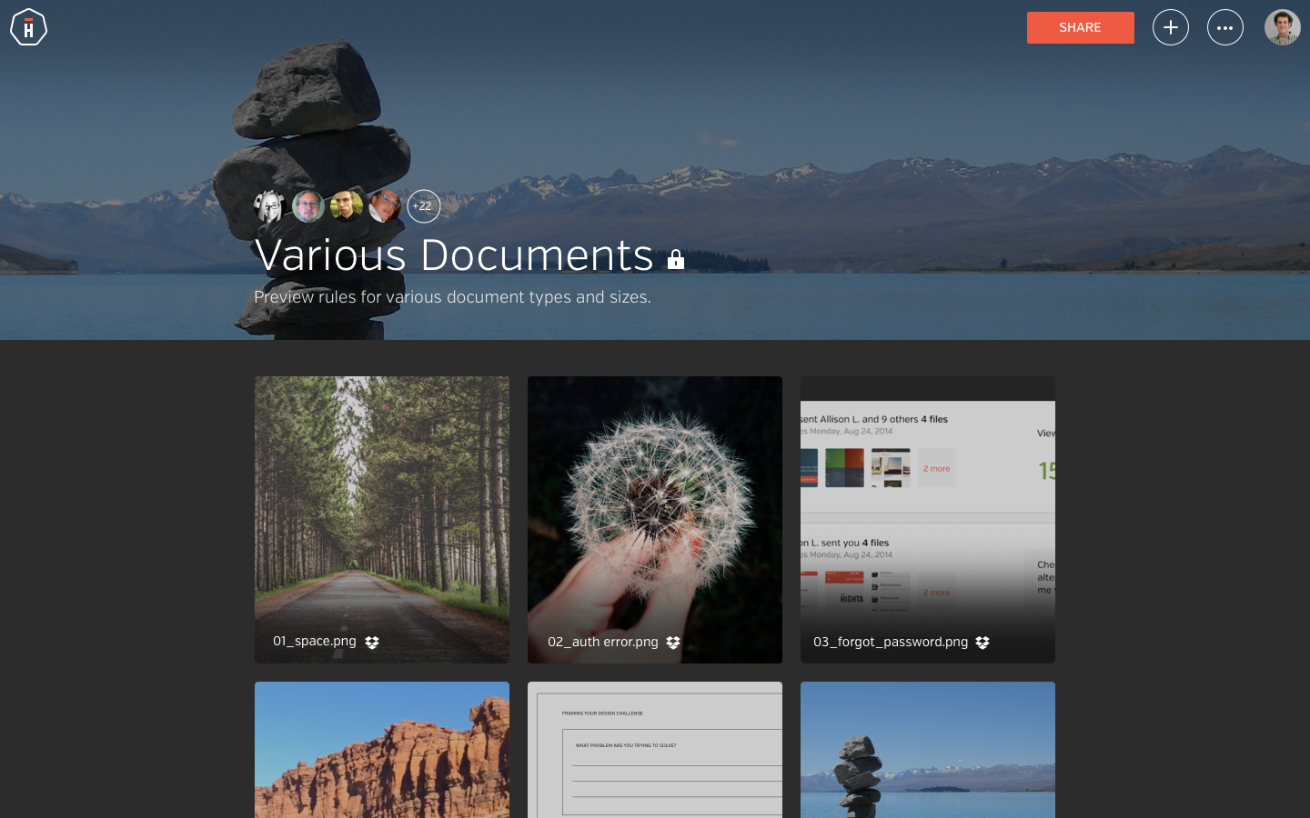
Task: View the first member avatar with white hair
Action: tap(270, 206)
